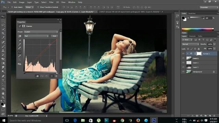
Task: Click the Windows Start button
Action: click(4, 120)
